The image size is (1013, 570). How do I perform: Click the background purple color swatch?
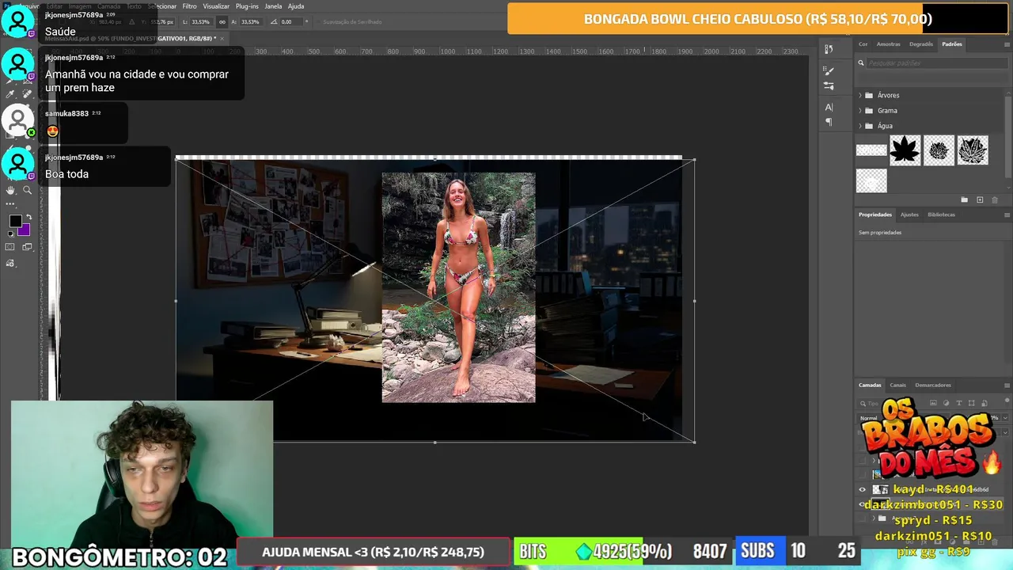pyautogui.click(x=25, y=230)
